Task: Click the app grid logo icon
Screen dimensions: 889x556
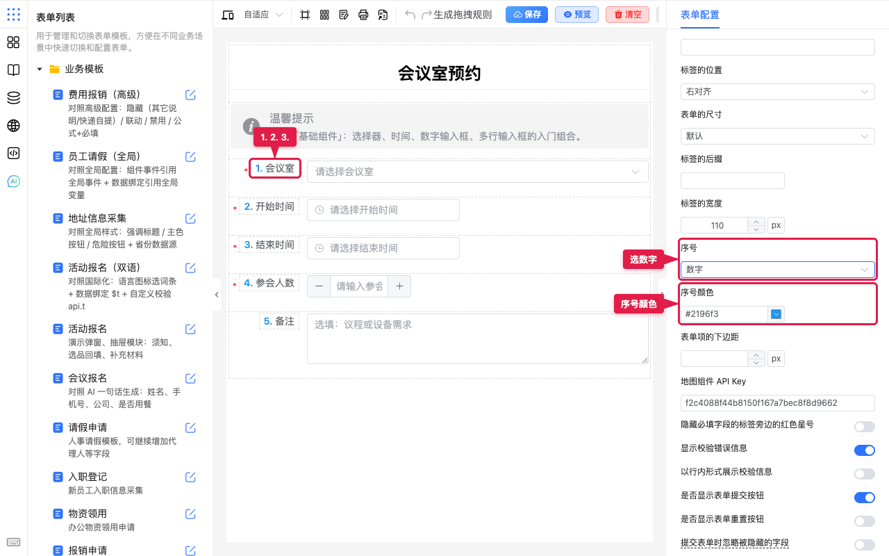Action: coord(13,15)
